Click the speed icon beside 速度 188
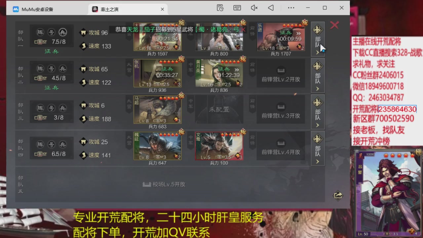Image resolution: width=423 pixels, height=238 pixels. [x=83, y=119]
